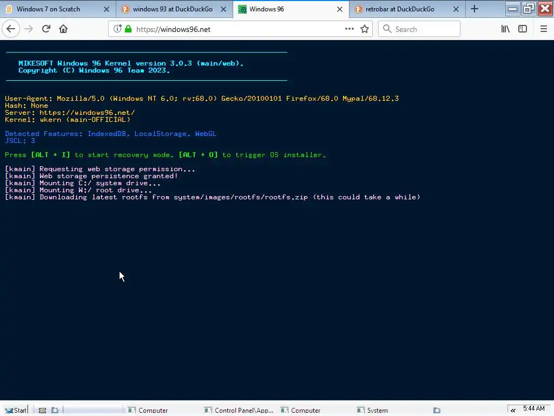The image size is (554, 416).
Task: Click the Press [ALT + I] recovery mode line
Action: pos(166,155)
